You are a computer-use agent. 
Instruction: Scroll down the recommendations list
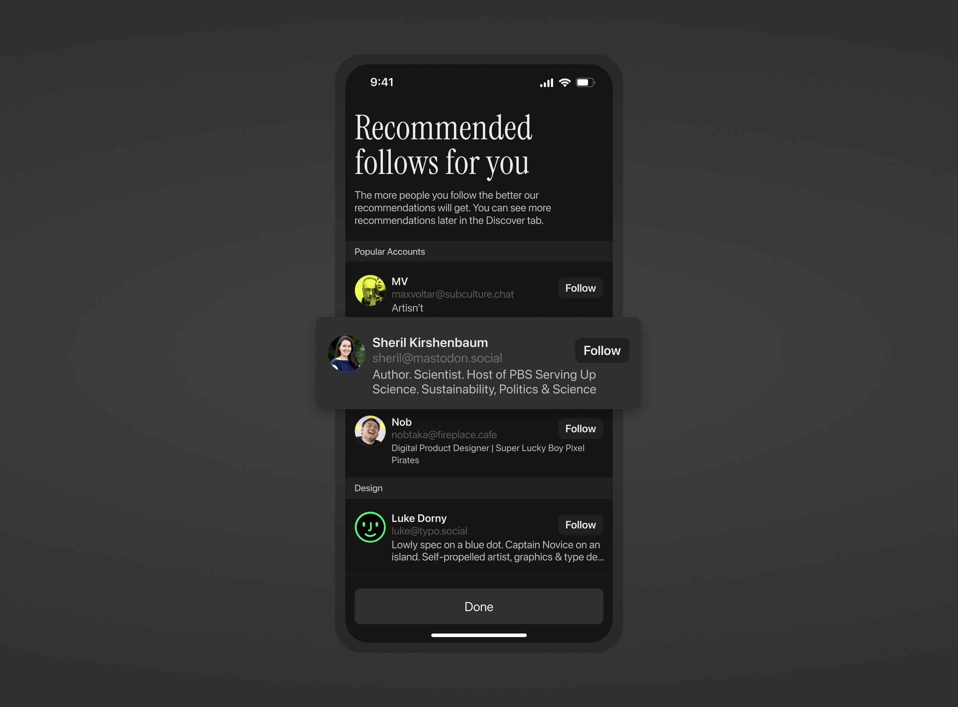point(478,446)
